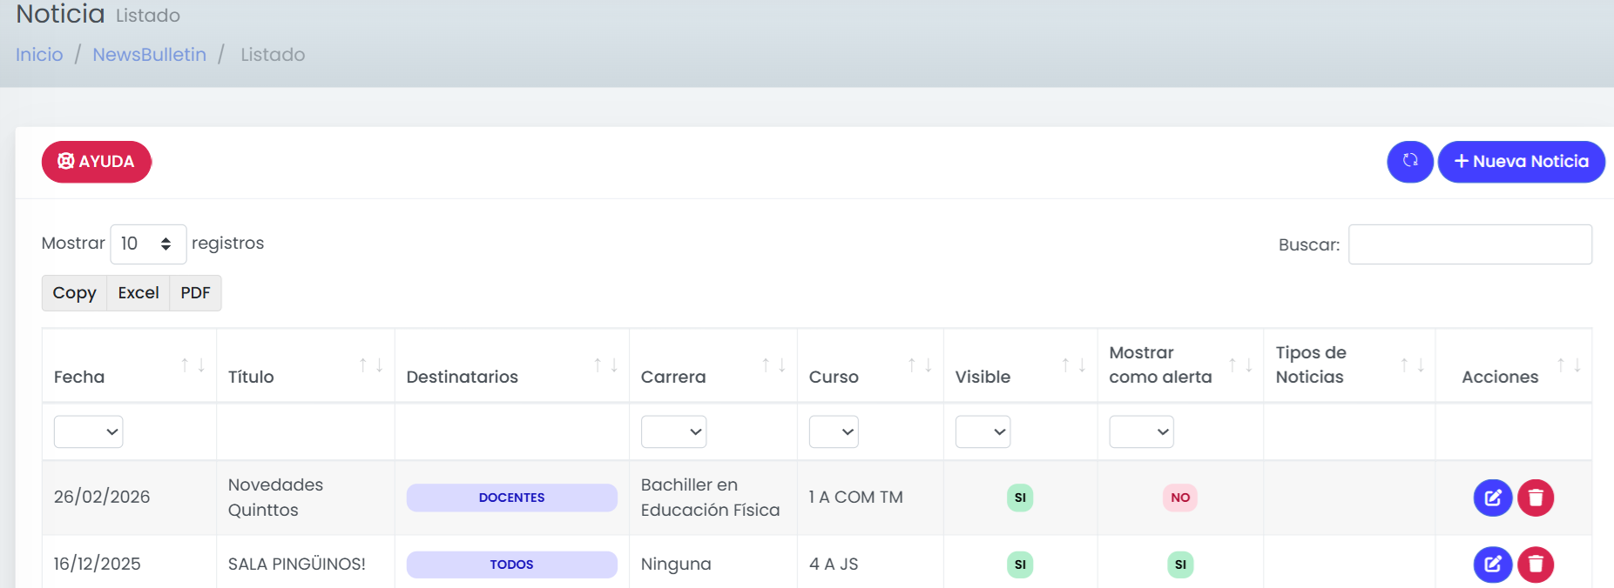Sort by Visible column arrows
This screenshot has height=588, width=1614.
(1073, 365)
